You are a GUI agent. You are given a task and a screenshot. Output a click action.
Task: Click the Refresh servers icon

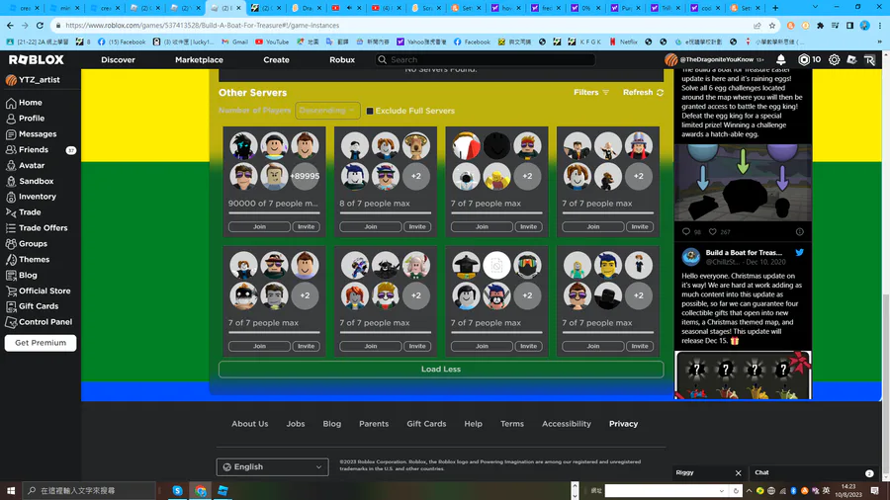click(x=660, y=93)
